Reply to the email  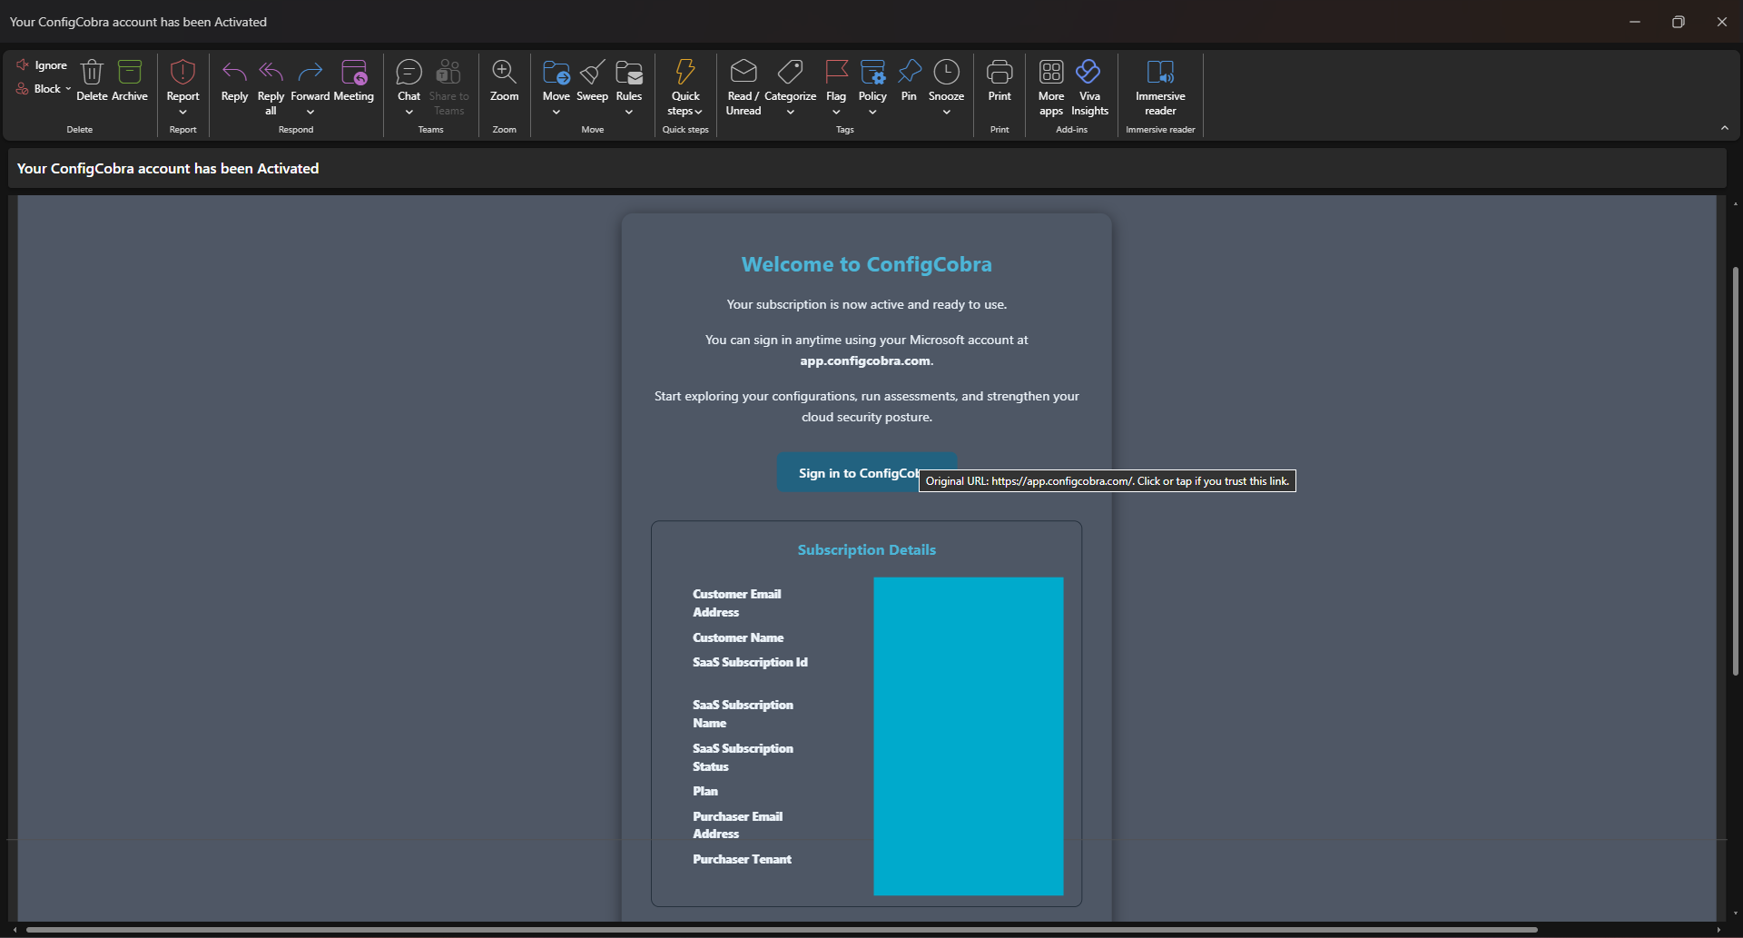[234, 80]
